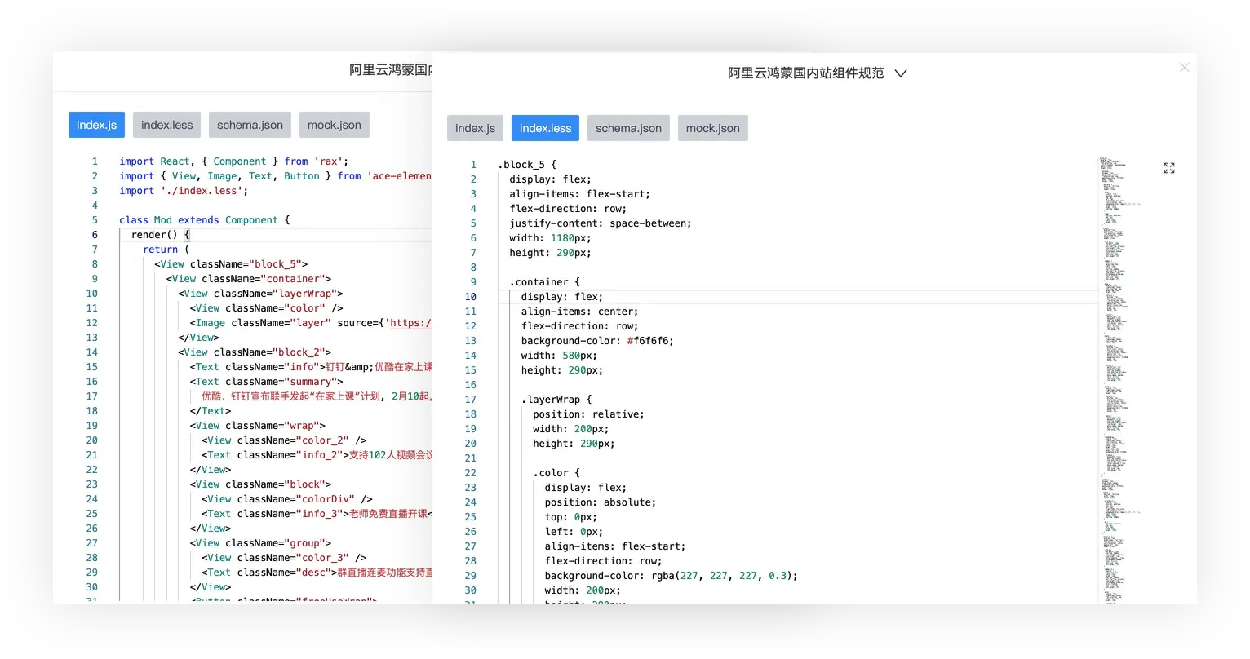This screenshot has width=1250, height=659.
Task: Click the ".container {" selector line
Action: click(545, 282)
